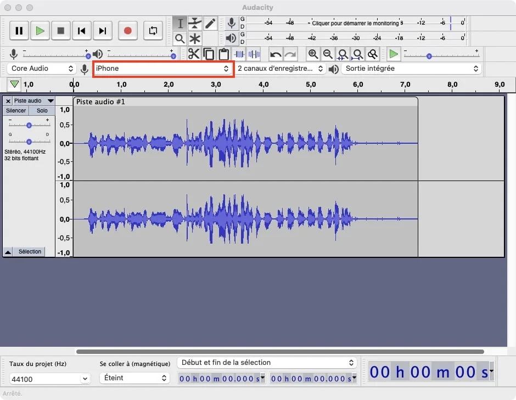Screen dimensions: 516x400
Task: Toggle the Solo button on the track
Action: click(x=42, y=110)
